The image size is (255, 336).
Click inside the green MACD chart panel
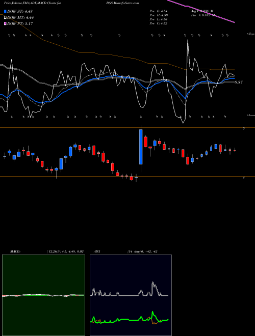tap(43, 295)
